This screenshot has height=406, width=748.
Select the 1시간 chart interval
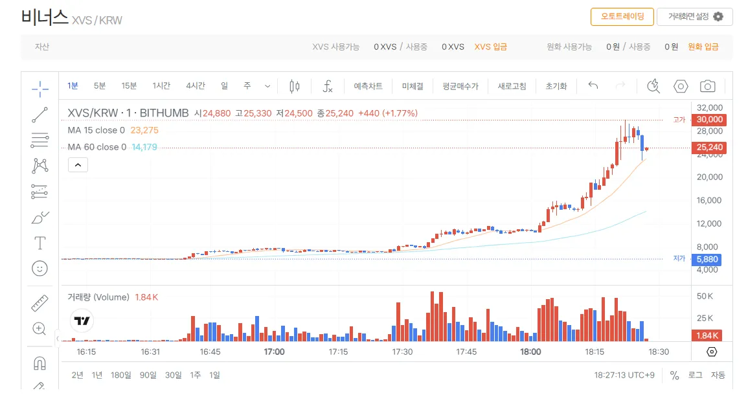point(161,86)
